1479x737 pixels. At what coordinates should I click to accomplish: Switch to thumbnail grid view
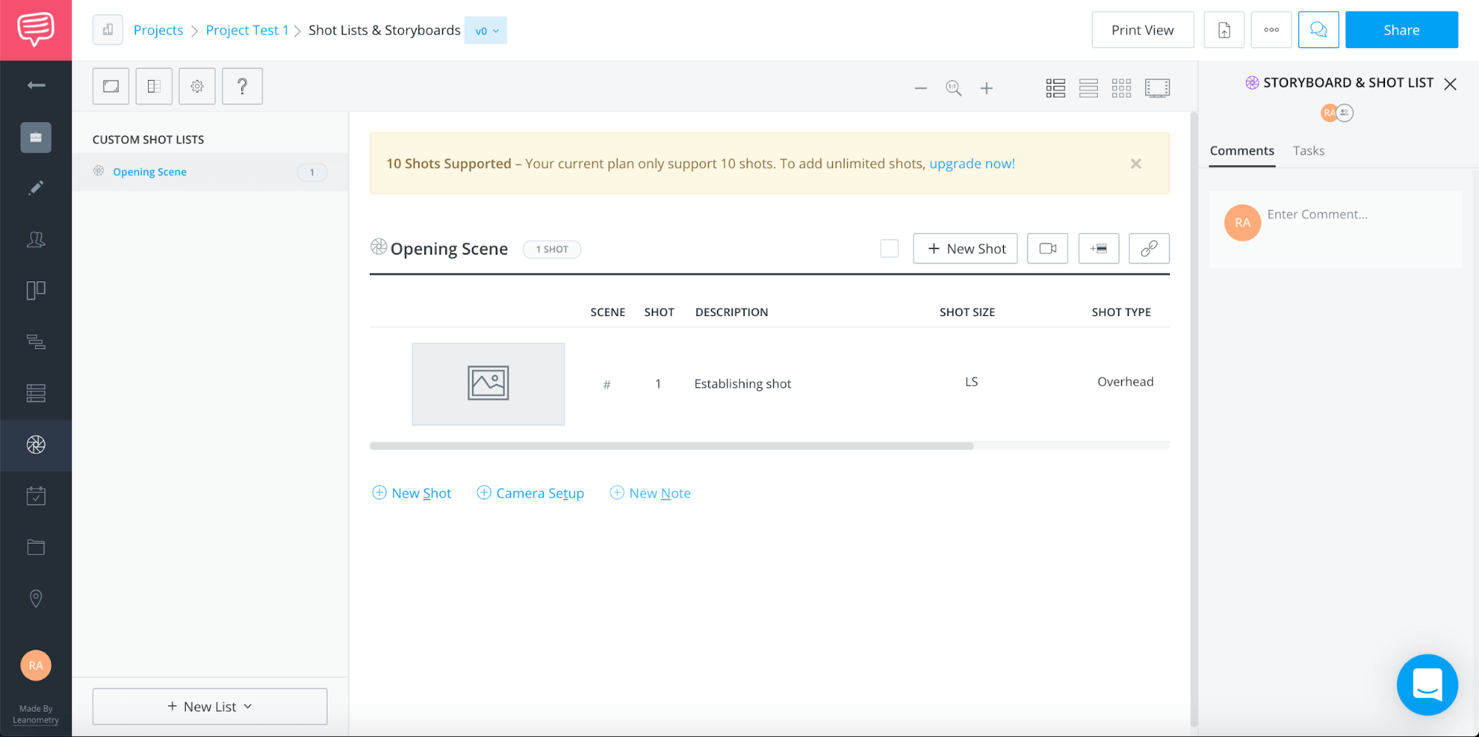click(1121, 87)
